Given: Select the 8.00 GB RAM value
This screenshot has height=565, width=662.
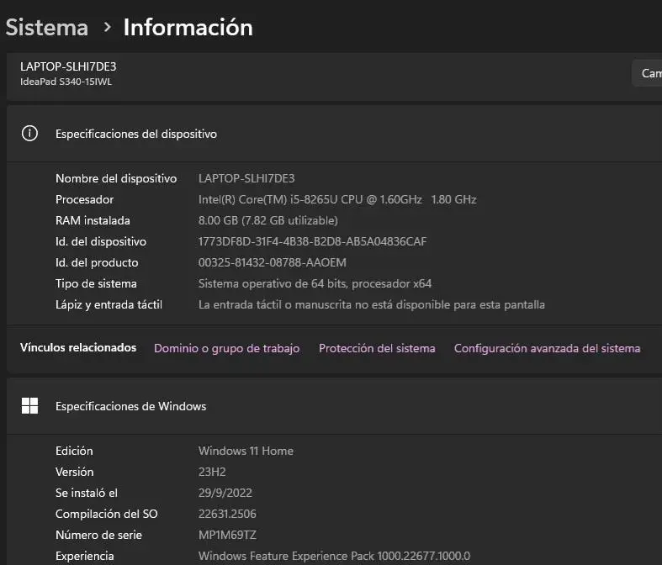Looking at the screenshot, I should point(268,220).
